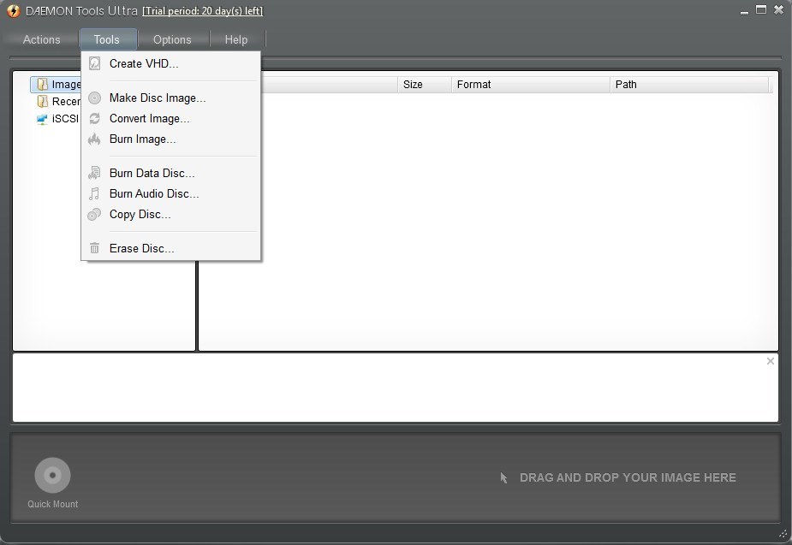
Task: Select the Convert Image icon
Action: click(x=94, y=118)
